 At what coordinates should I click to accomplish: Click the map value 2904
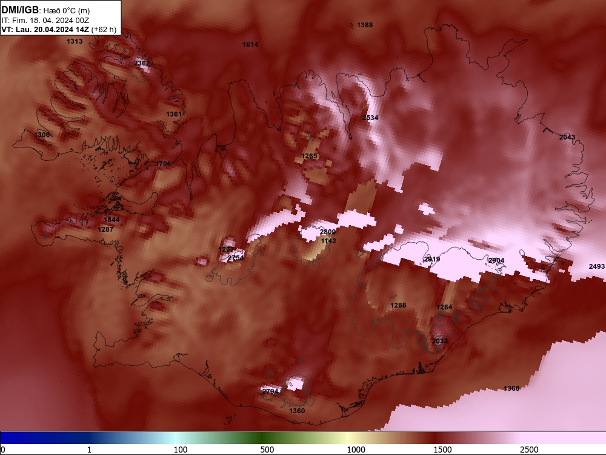tap(496, 260)
